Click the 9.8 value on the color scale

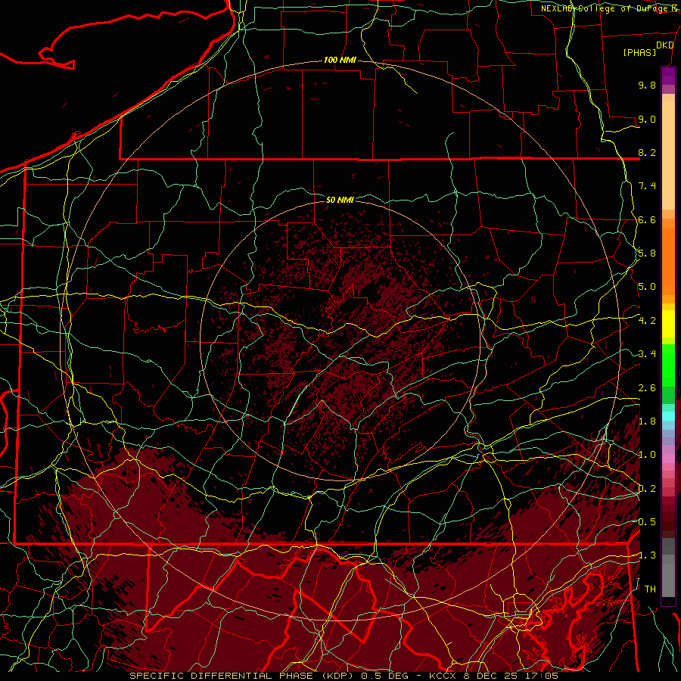(647, 85)
